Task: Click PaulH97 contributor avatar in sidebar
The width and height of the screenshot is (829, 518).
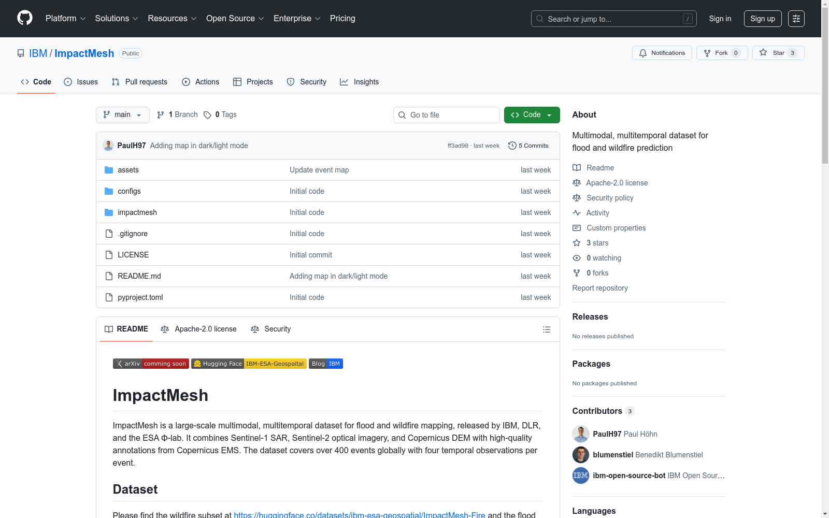Action: click(581, 434)
